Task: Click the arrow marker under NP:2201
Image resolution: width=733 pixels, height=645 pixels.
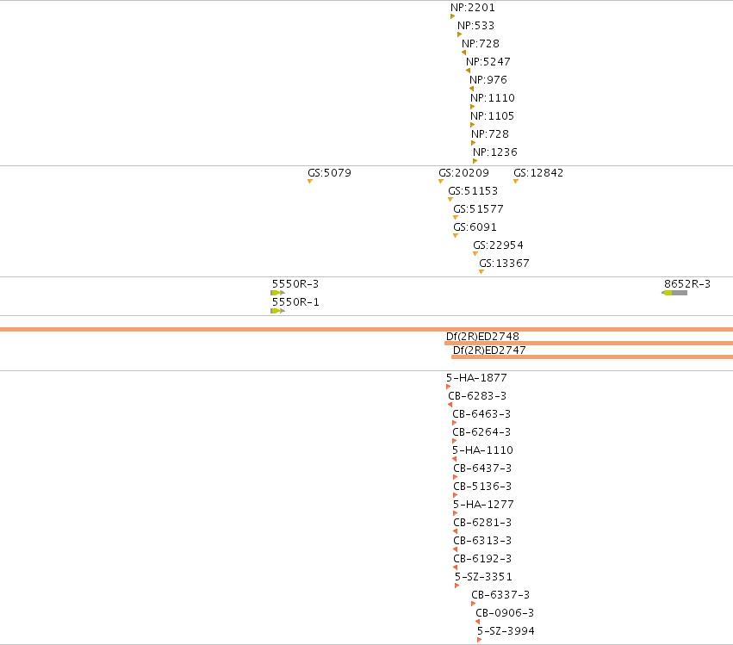Action: 452,16
